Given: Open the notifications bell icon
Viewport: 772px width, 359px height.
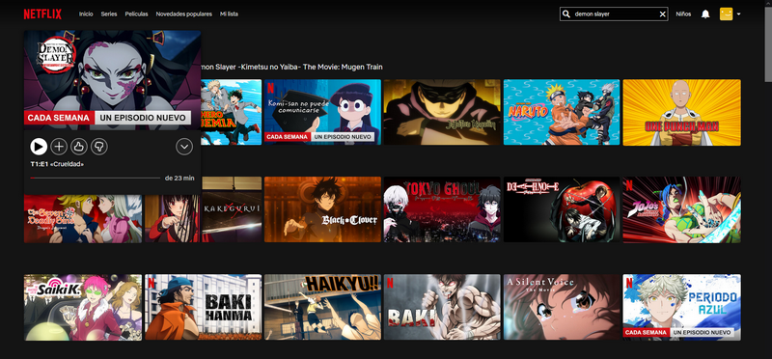Looking at the screenshot, I should [x=705, y=14].
